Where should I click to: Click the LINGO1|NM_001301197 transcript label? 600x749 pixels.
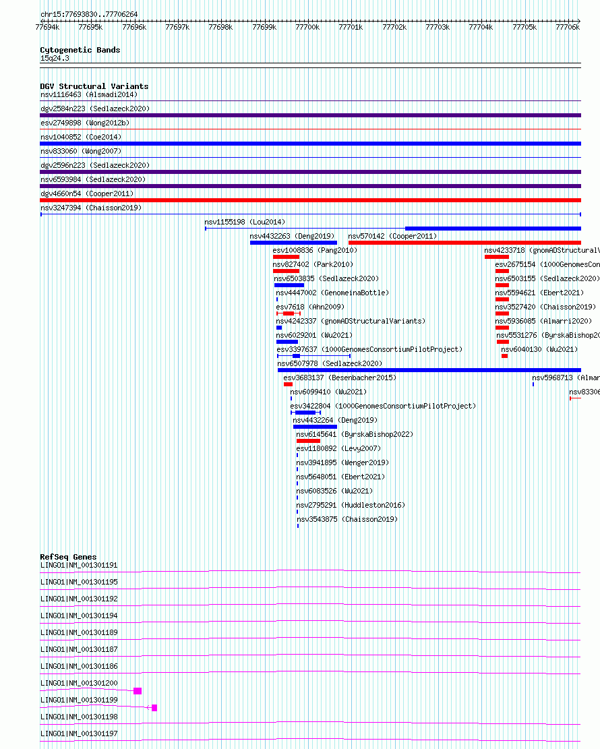pyautogui.click(x=79, y=733)
